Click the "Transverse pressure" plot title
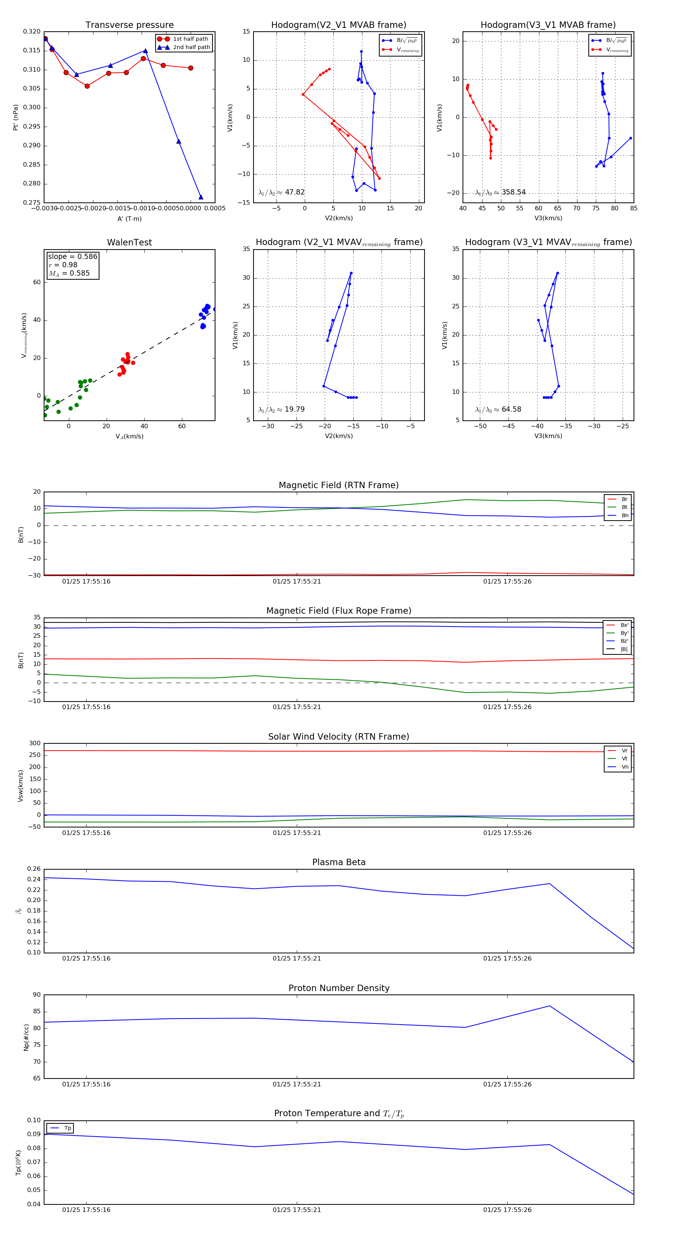Viewport: 678px width, 1244px height. [129, 25]
